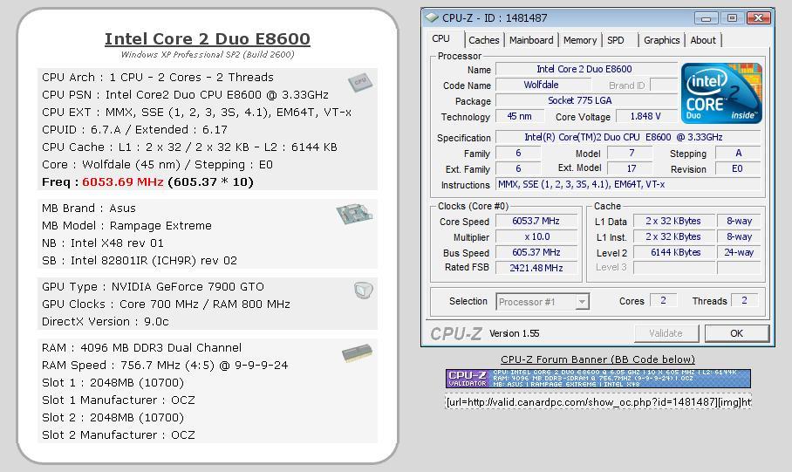This screenshot has width=792, height=472.
Task: Click the CPU Cache : L1 line
Action: [x=189, y=147]
